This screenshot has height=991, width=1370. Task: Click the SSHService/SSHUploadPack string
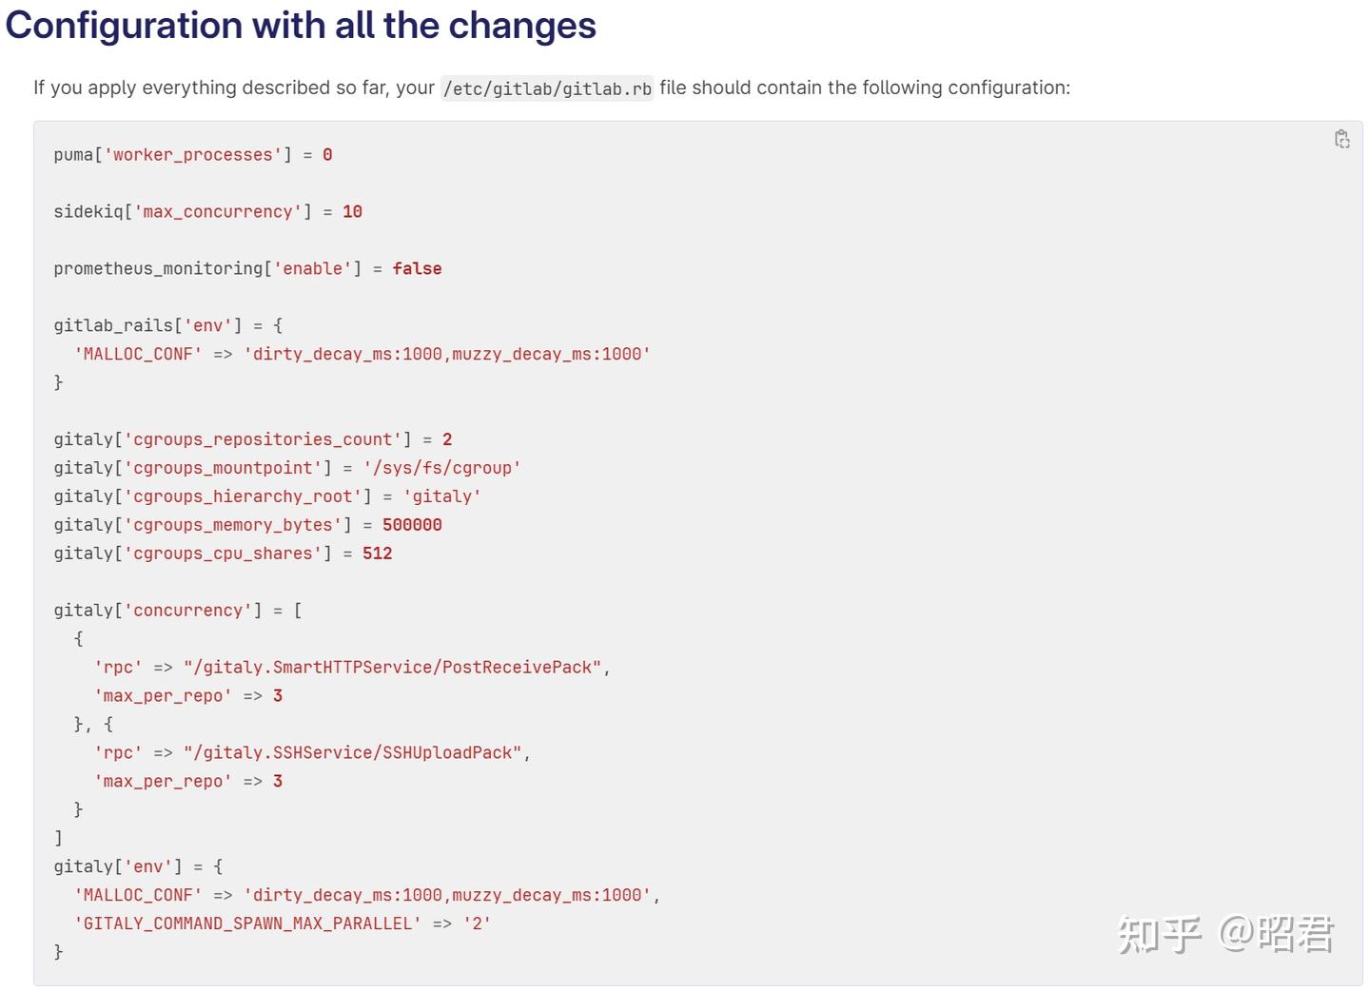353,753
